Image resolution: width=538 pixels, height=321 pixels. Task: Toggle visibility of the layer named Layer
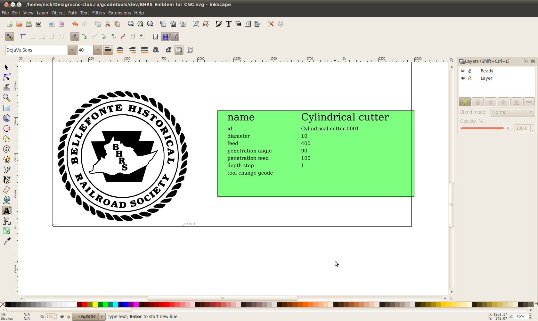click(x=463, y=78)
